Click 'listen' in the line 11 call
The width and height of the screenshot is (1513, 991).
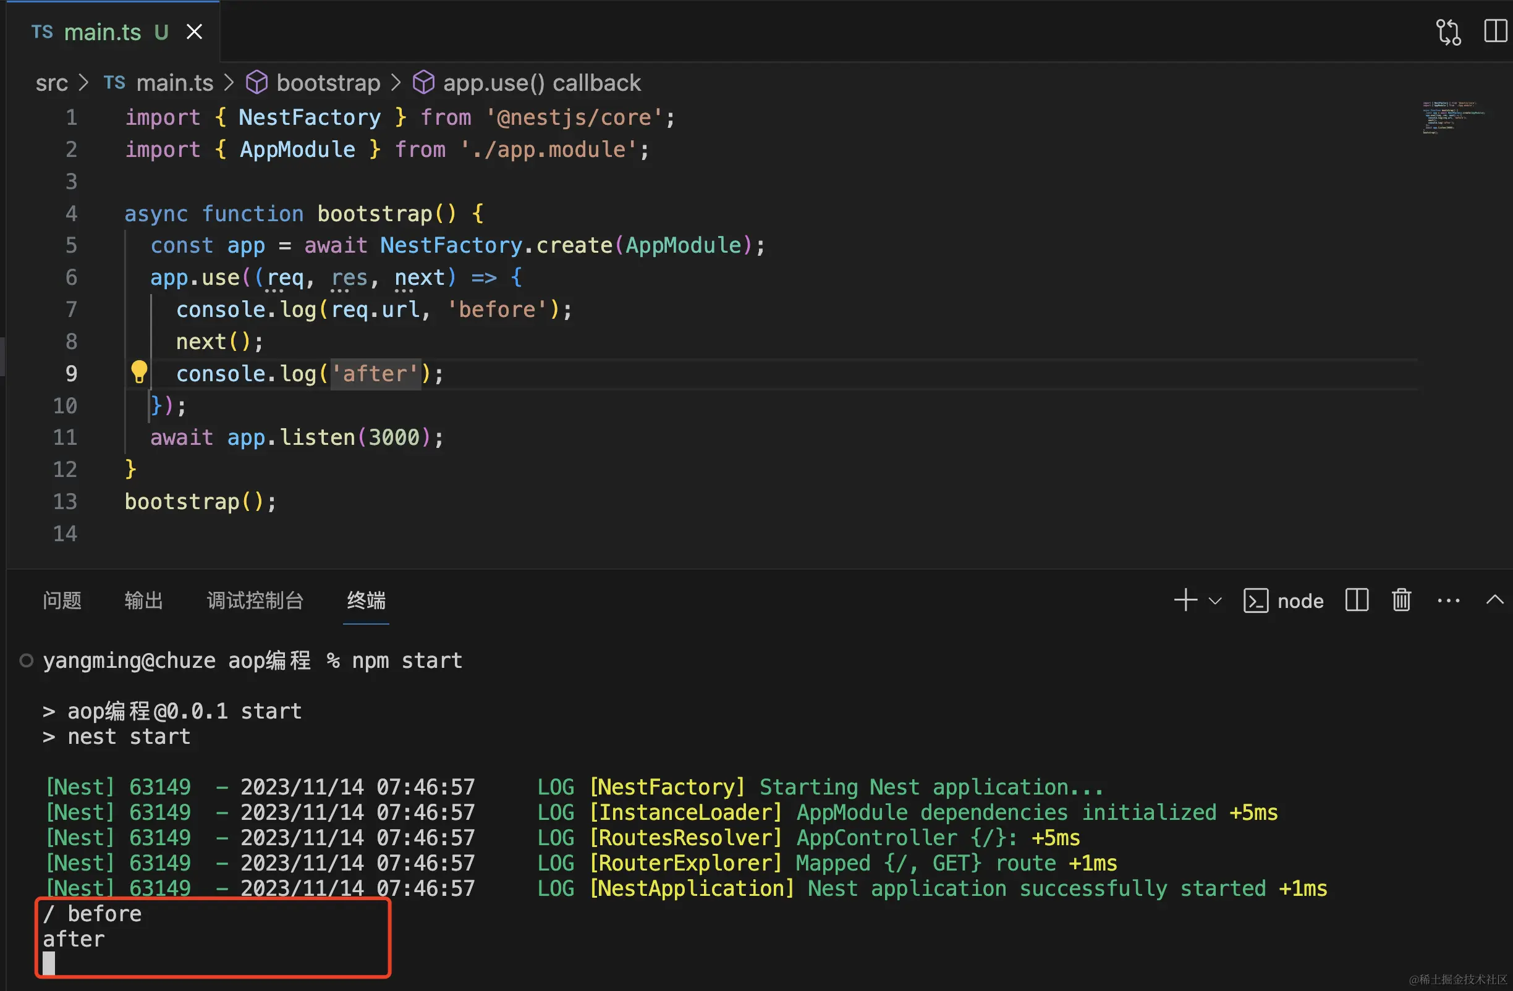pyautogui.click(x=317, y=438)
